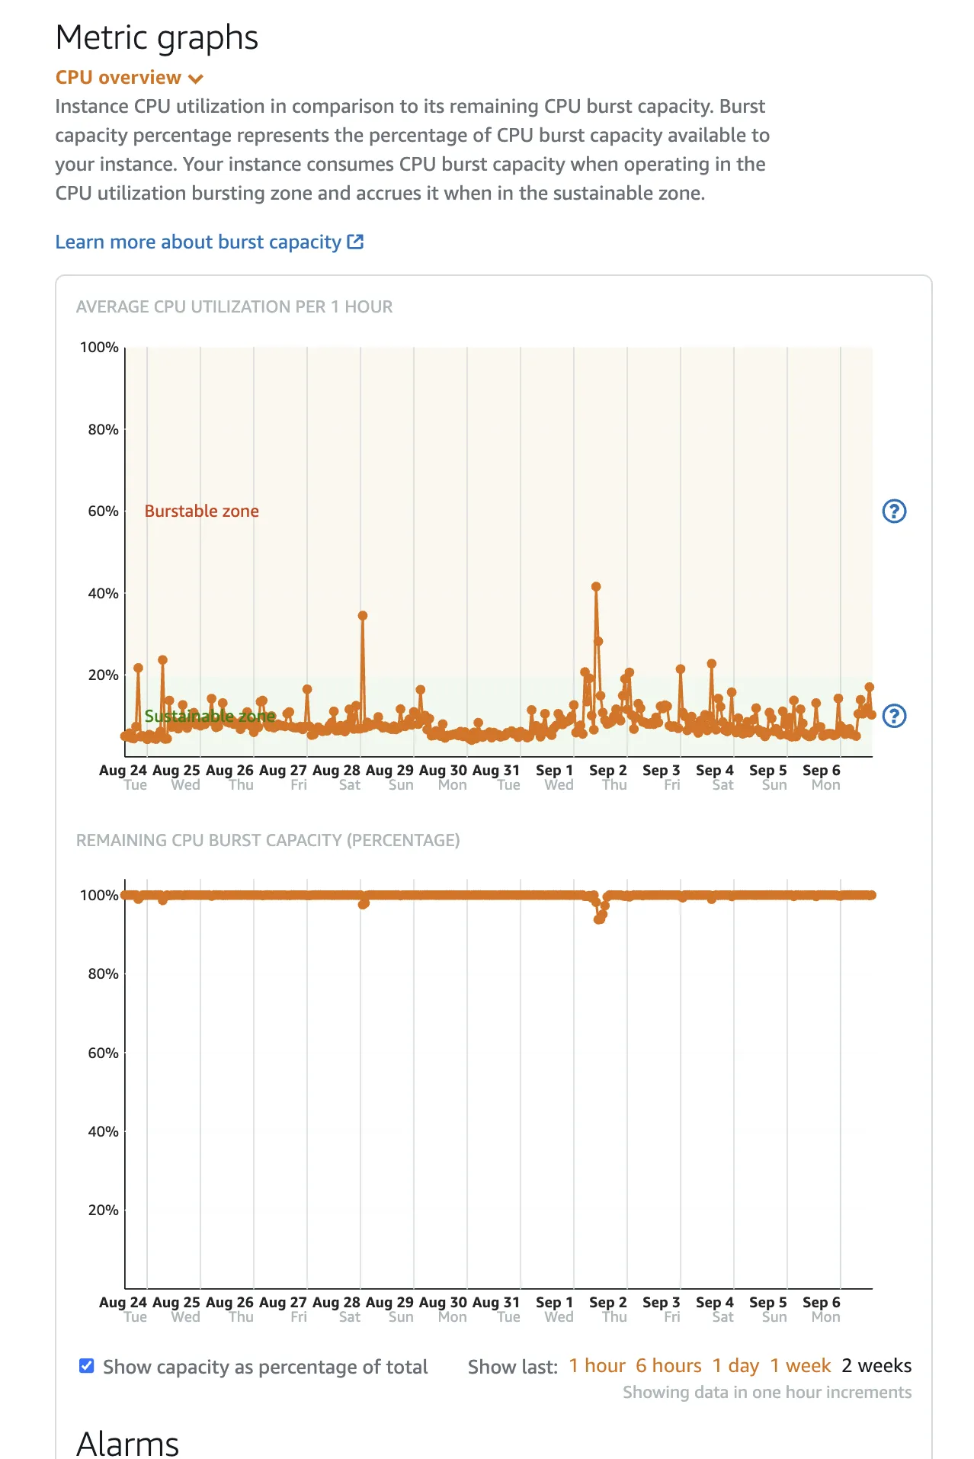
Task: Click the chevron next to CPU overview
Action: pyautogui.click(x=196, y=79)
